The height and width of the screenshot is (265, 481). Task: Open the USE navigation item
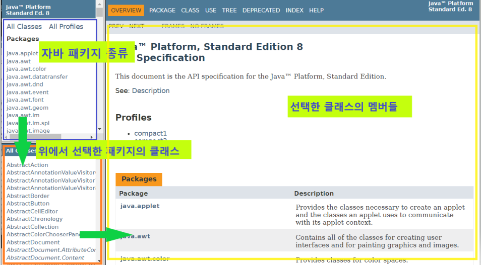click(x=211, y=11)
